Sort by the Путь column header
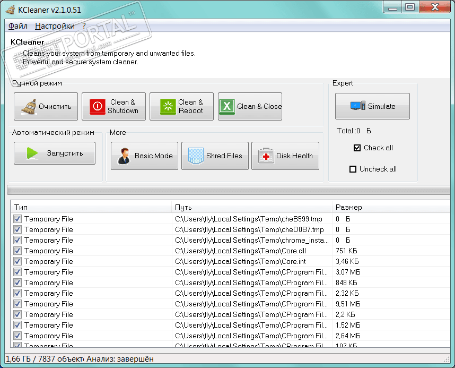The width and height of the screenshot is (455, 368). point(252,207)
